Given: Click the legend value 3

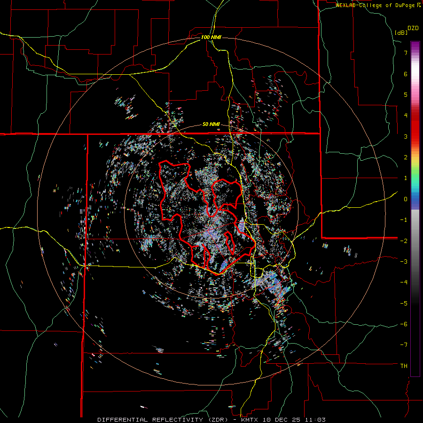Looking at the screenshot, I should (x=406, y=136).
